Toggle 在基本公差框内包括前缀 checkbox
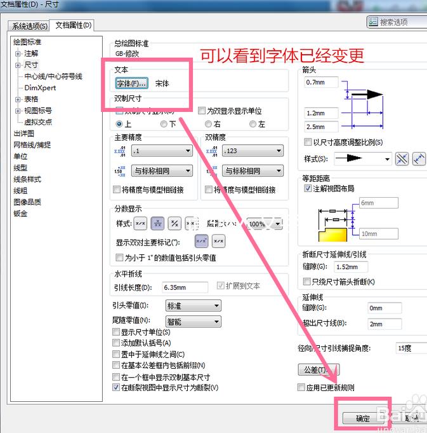The image size is (427, 433). 116,365
